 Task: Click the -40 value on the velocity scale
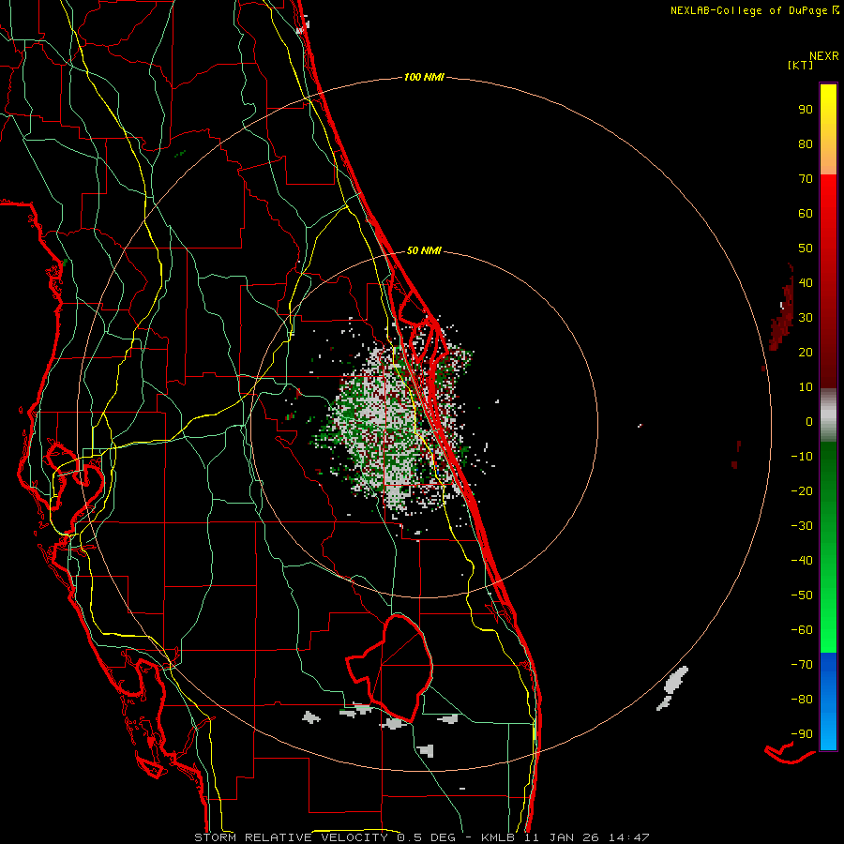[802, 561]
